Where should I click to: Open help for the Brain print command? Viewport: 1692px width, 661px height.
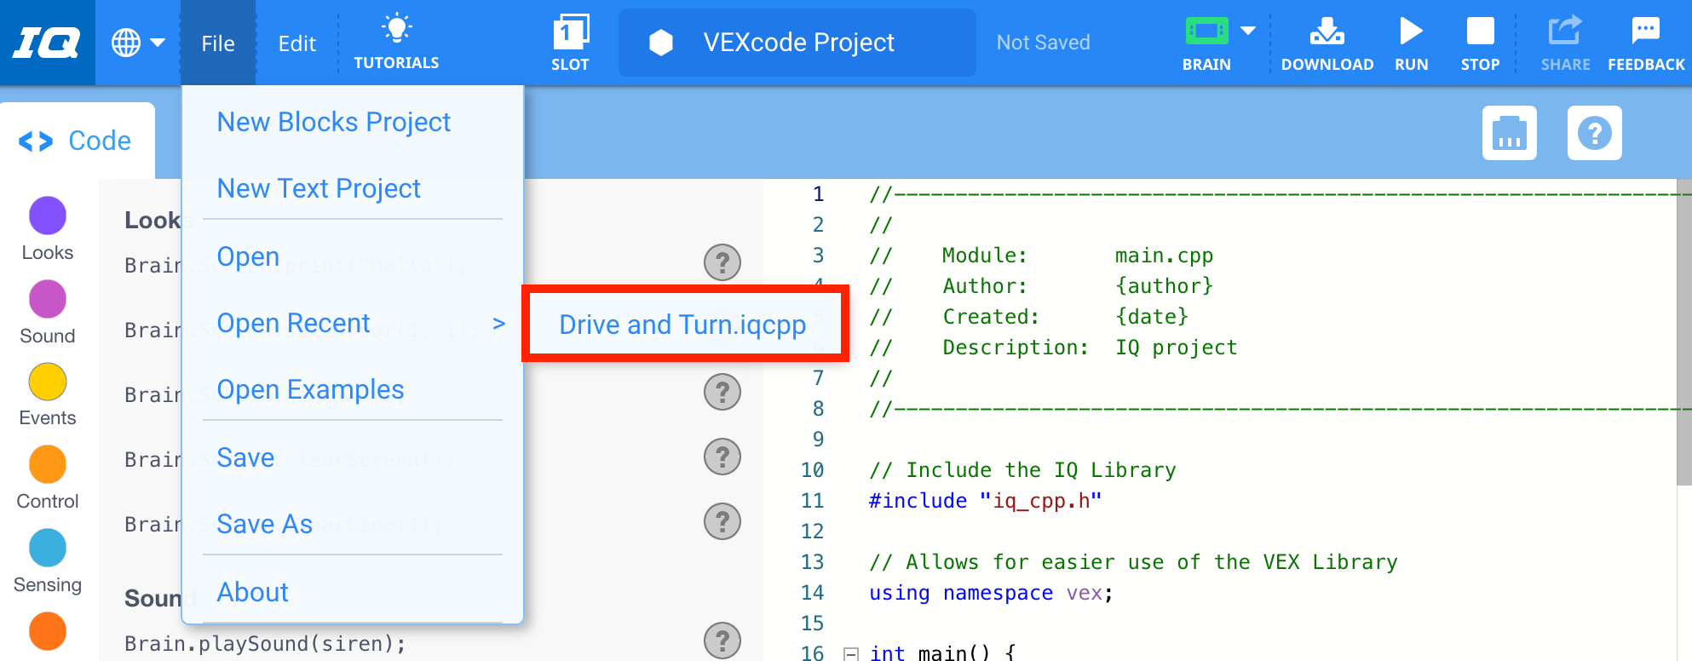tap(722, 262)
